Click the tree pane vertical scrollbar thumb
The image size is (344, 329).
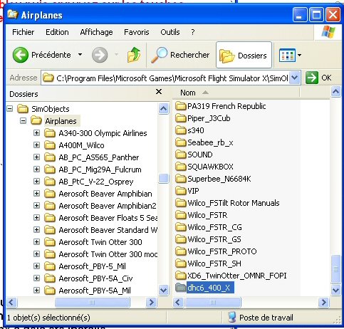164,179
